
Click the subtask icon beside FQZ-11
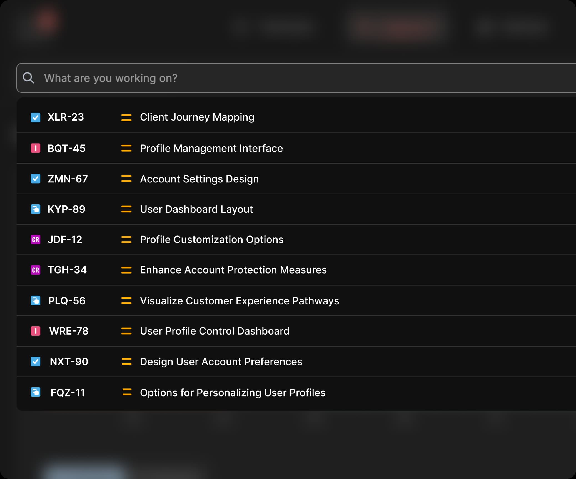click(36, 392)
